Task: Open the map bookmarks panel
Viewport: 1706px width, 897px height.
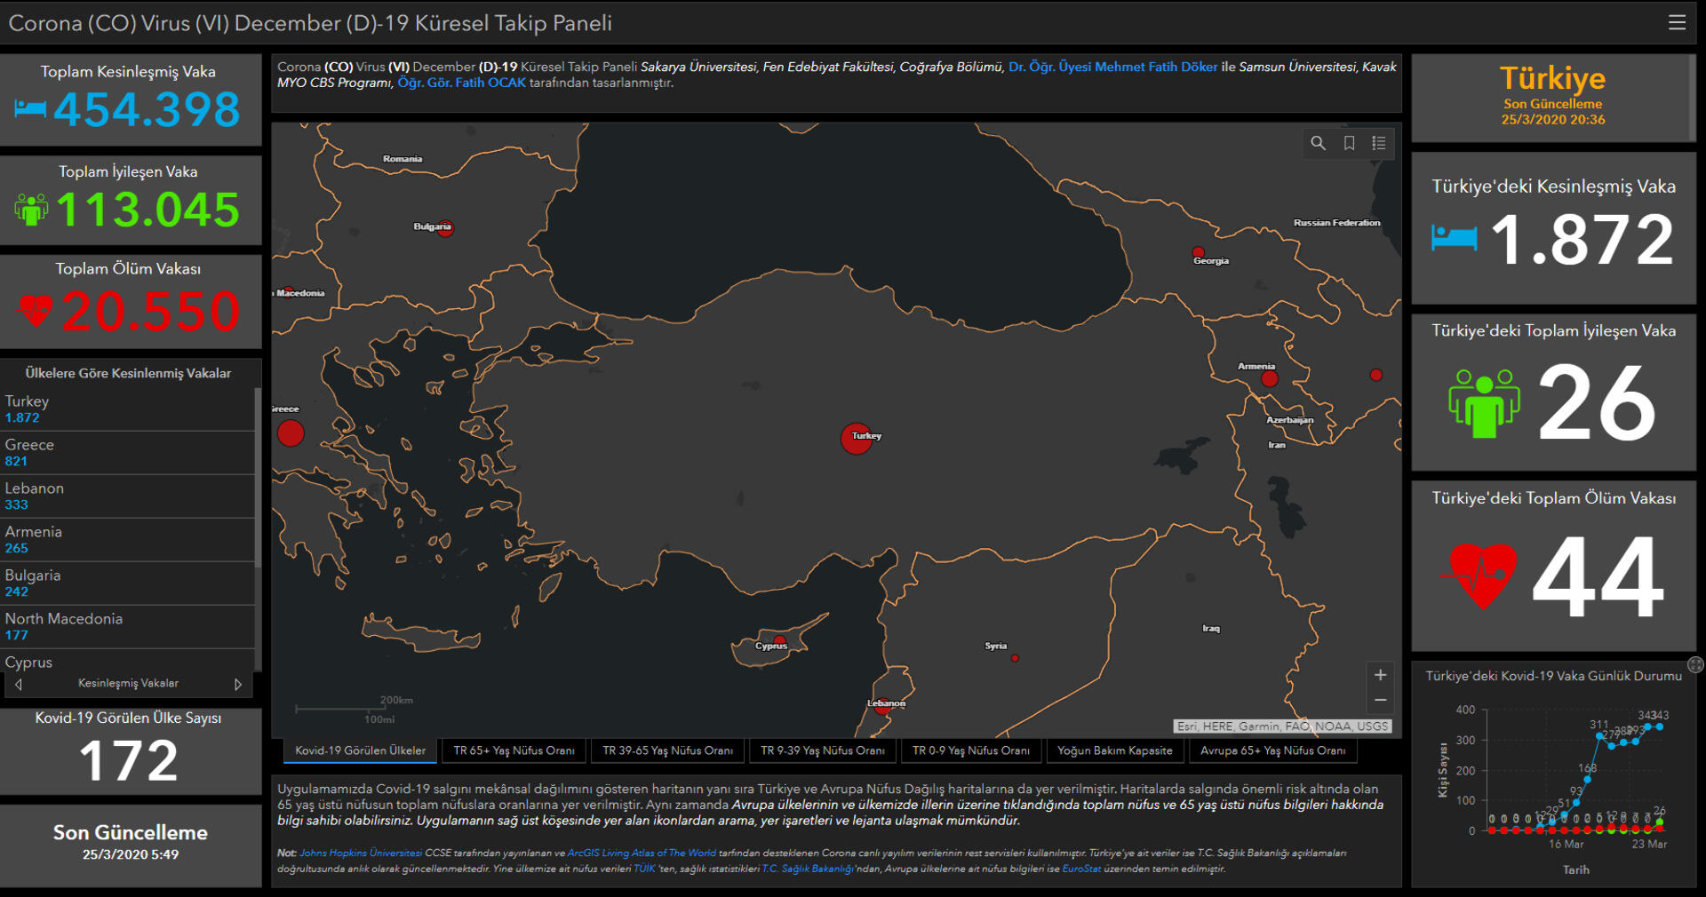Action: point(1349,143)
